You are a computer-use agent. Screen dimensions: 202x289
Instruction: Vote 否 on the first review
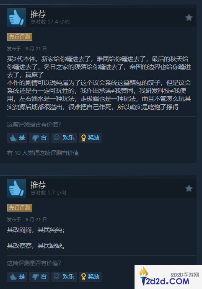point(39,138)
